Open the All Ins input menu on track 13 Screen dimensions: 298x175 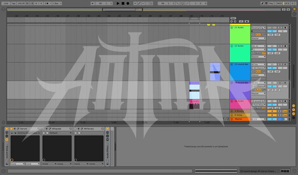(x=258, y=64)
